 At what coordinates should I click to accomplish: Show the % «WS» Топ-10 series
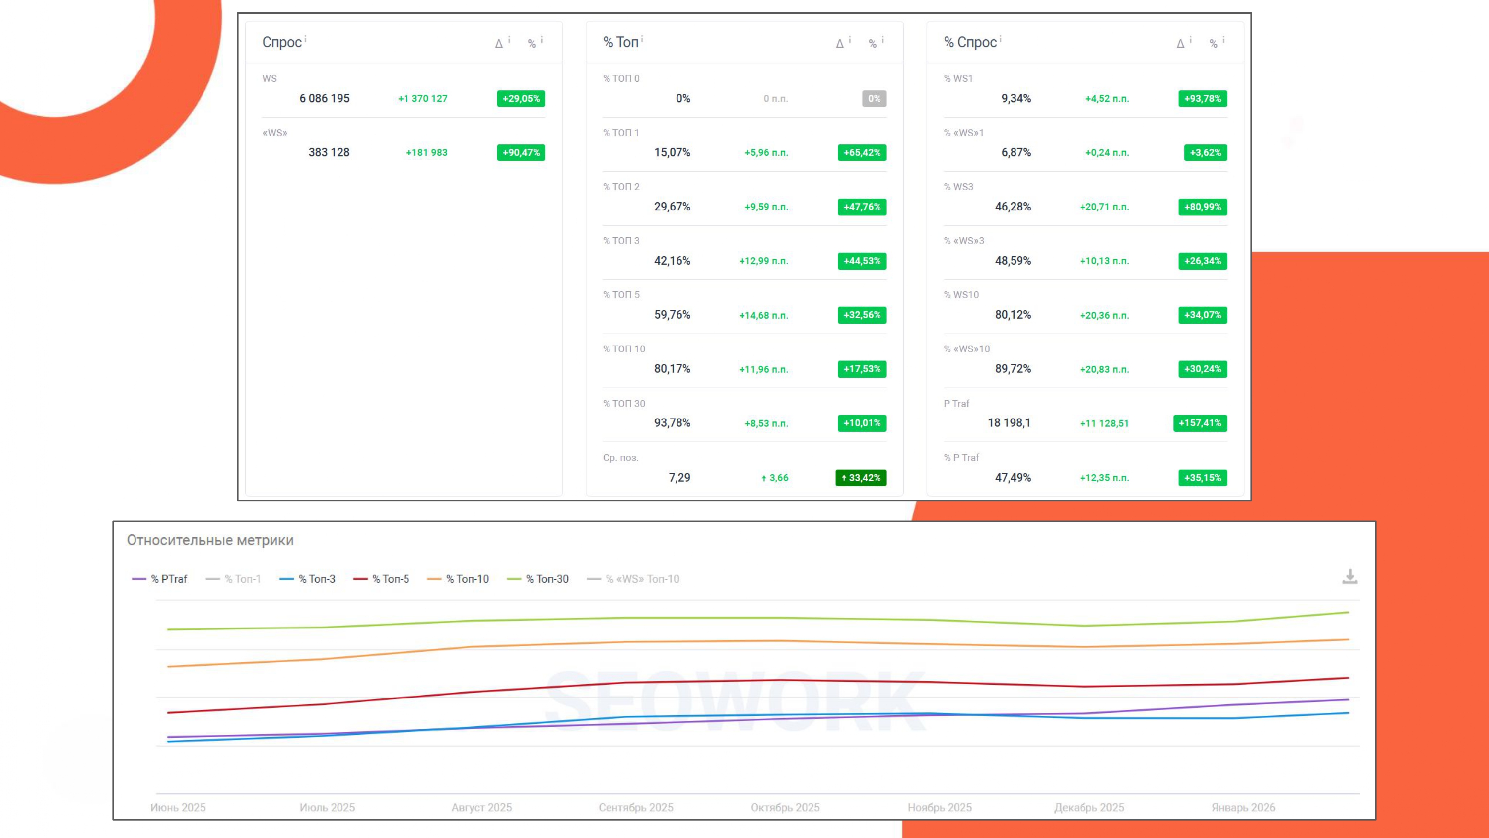click(x=633, y=579)
